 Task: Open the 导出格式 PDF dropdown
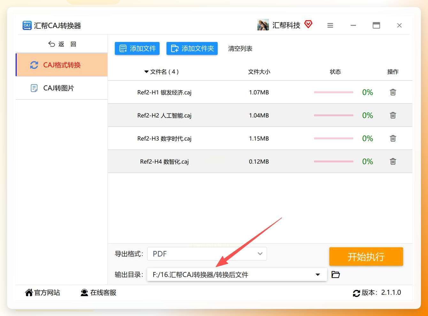point(207,254)
